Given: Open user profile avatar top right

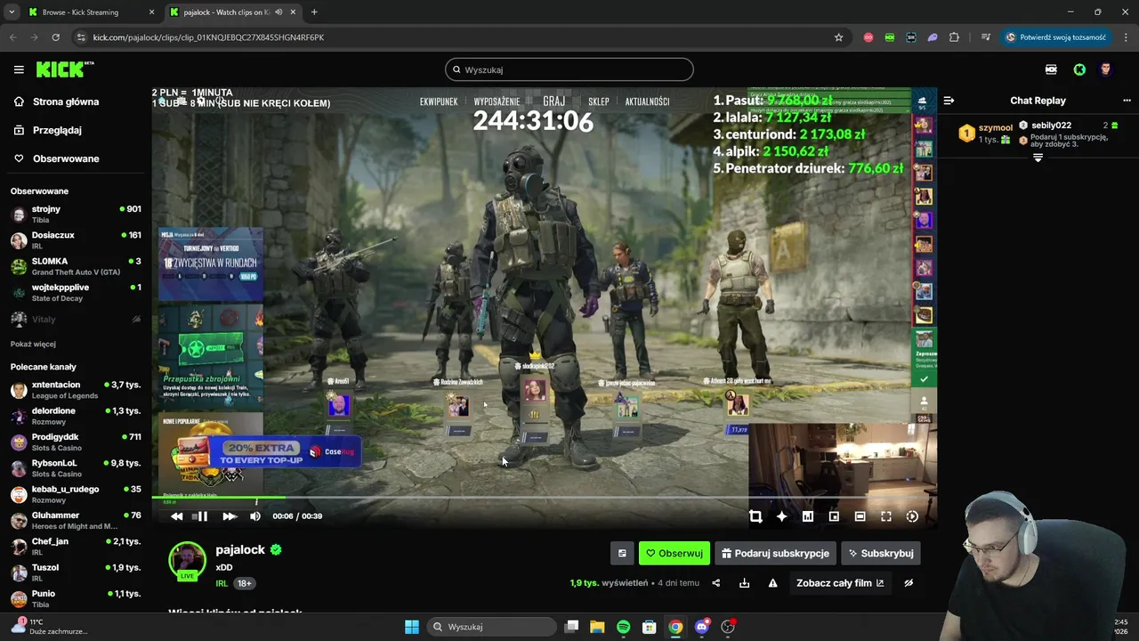Looking at the screenshot, I should click(1106, 69).
